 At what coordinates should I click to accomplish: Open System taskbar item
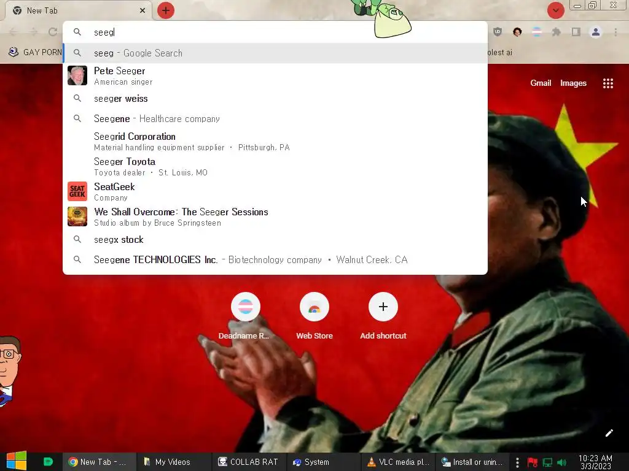324,462
